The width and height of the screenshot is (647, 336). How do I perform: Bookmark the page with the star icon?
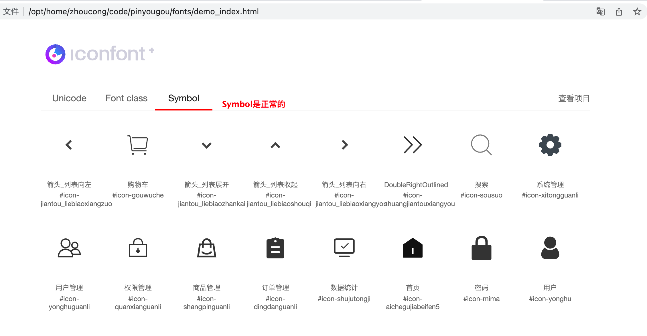pos(637,11)
